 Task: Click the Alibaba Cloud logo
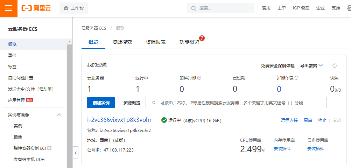(36, 8)
